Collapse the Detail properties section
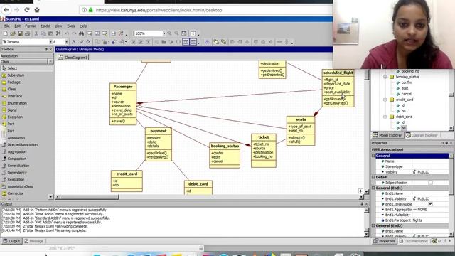Image resolution: width=455 pixels, height=256 pixels. pyautogui.click(x=373, y=177)
